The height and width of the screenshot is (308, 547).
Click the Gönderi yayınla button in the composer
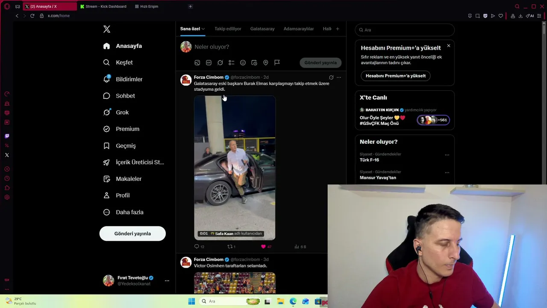pyautogui.click(x=321, y=62)
